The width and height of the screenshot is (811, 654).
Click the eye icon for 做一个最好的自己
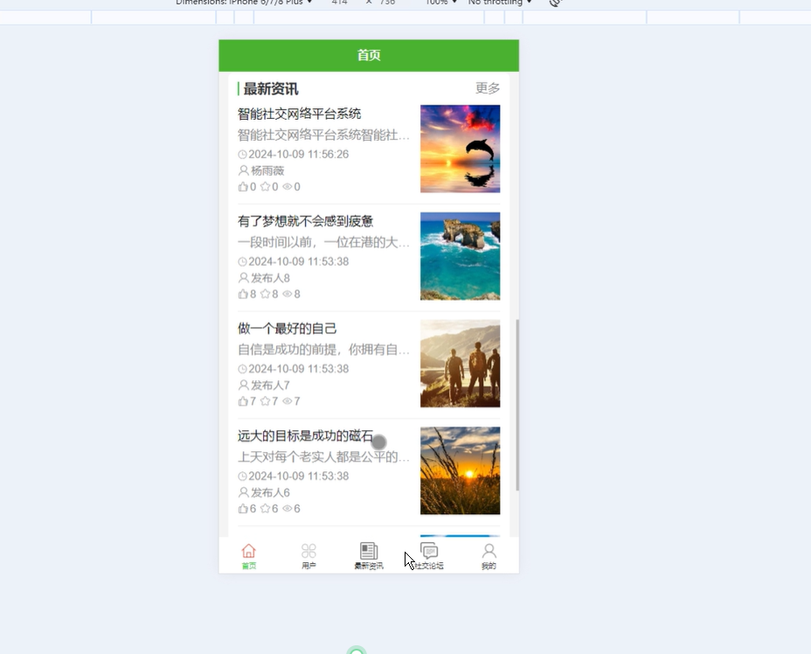click(287, 401)
